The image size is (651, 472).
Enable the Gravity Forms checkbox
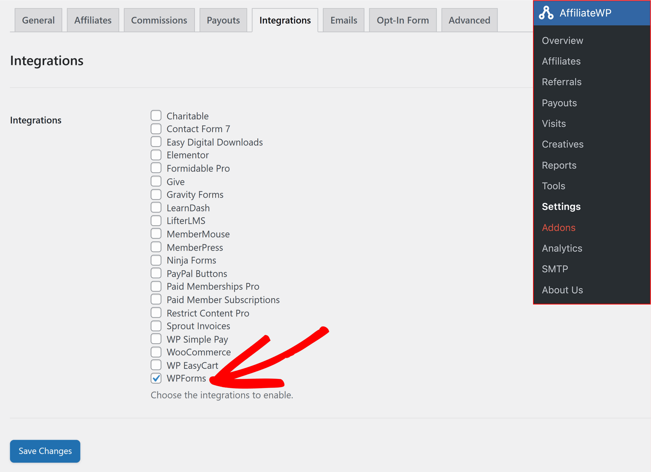coord(156,194)
